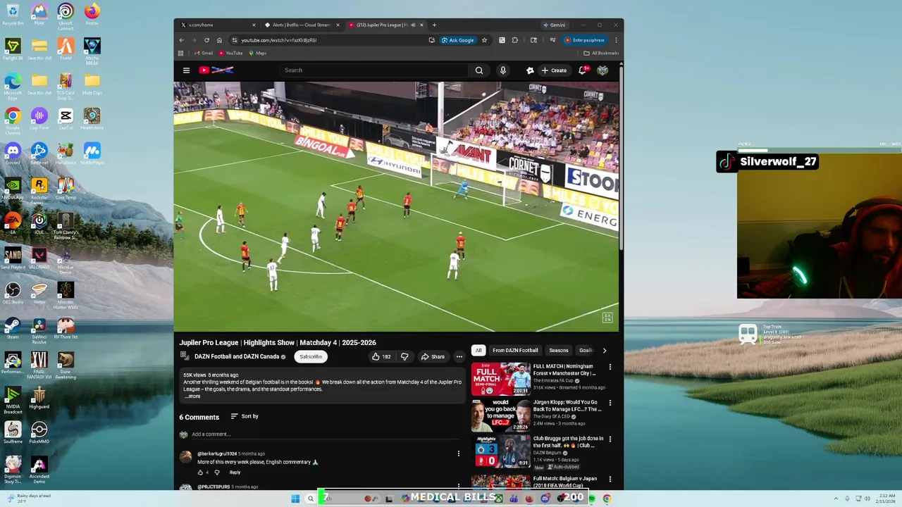The image size is (902, 507).
Task: Open the Firefox desktop shortcut
Action: click(92, 14)
